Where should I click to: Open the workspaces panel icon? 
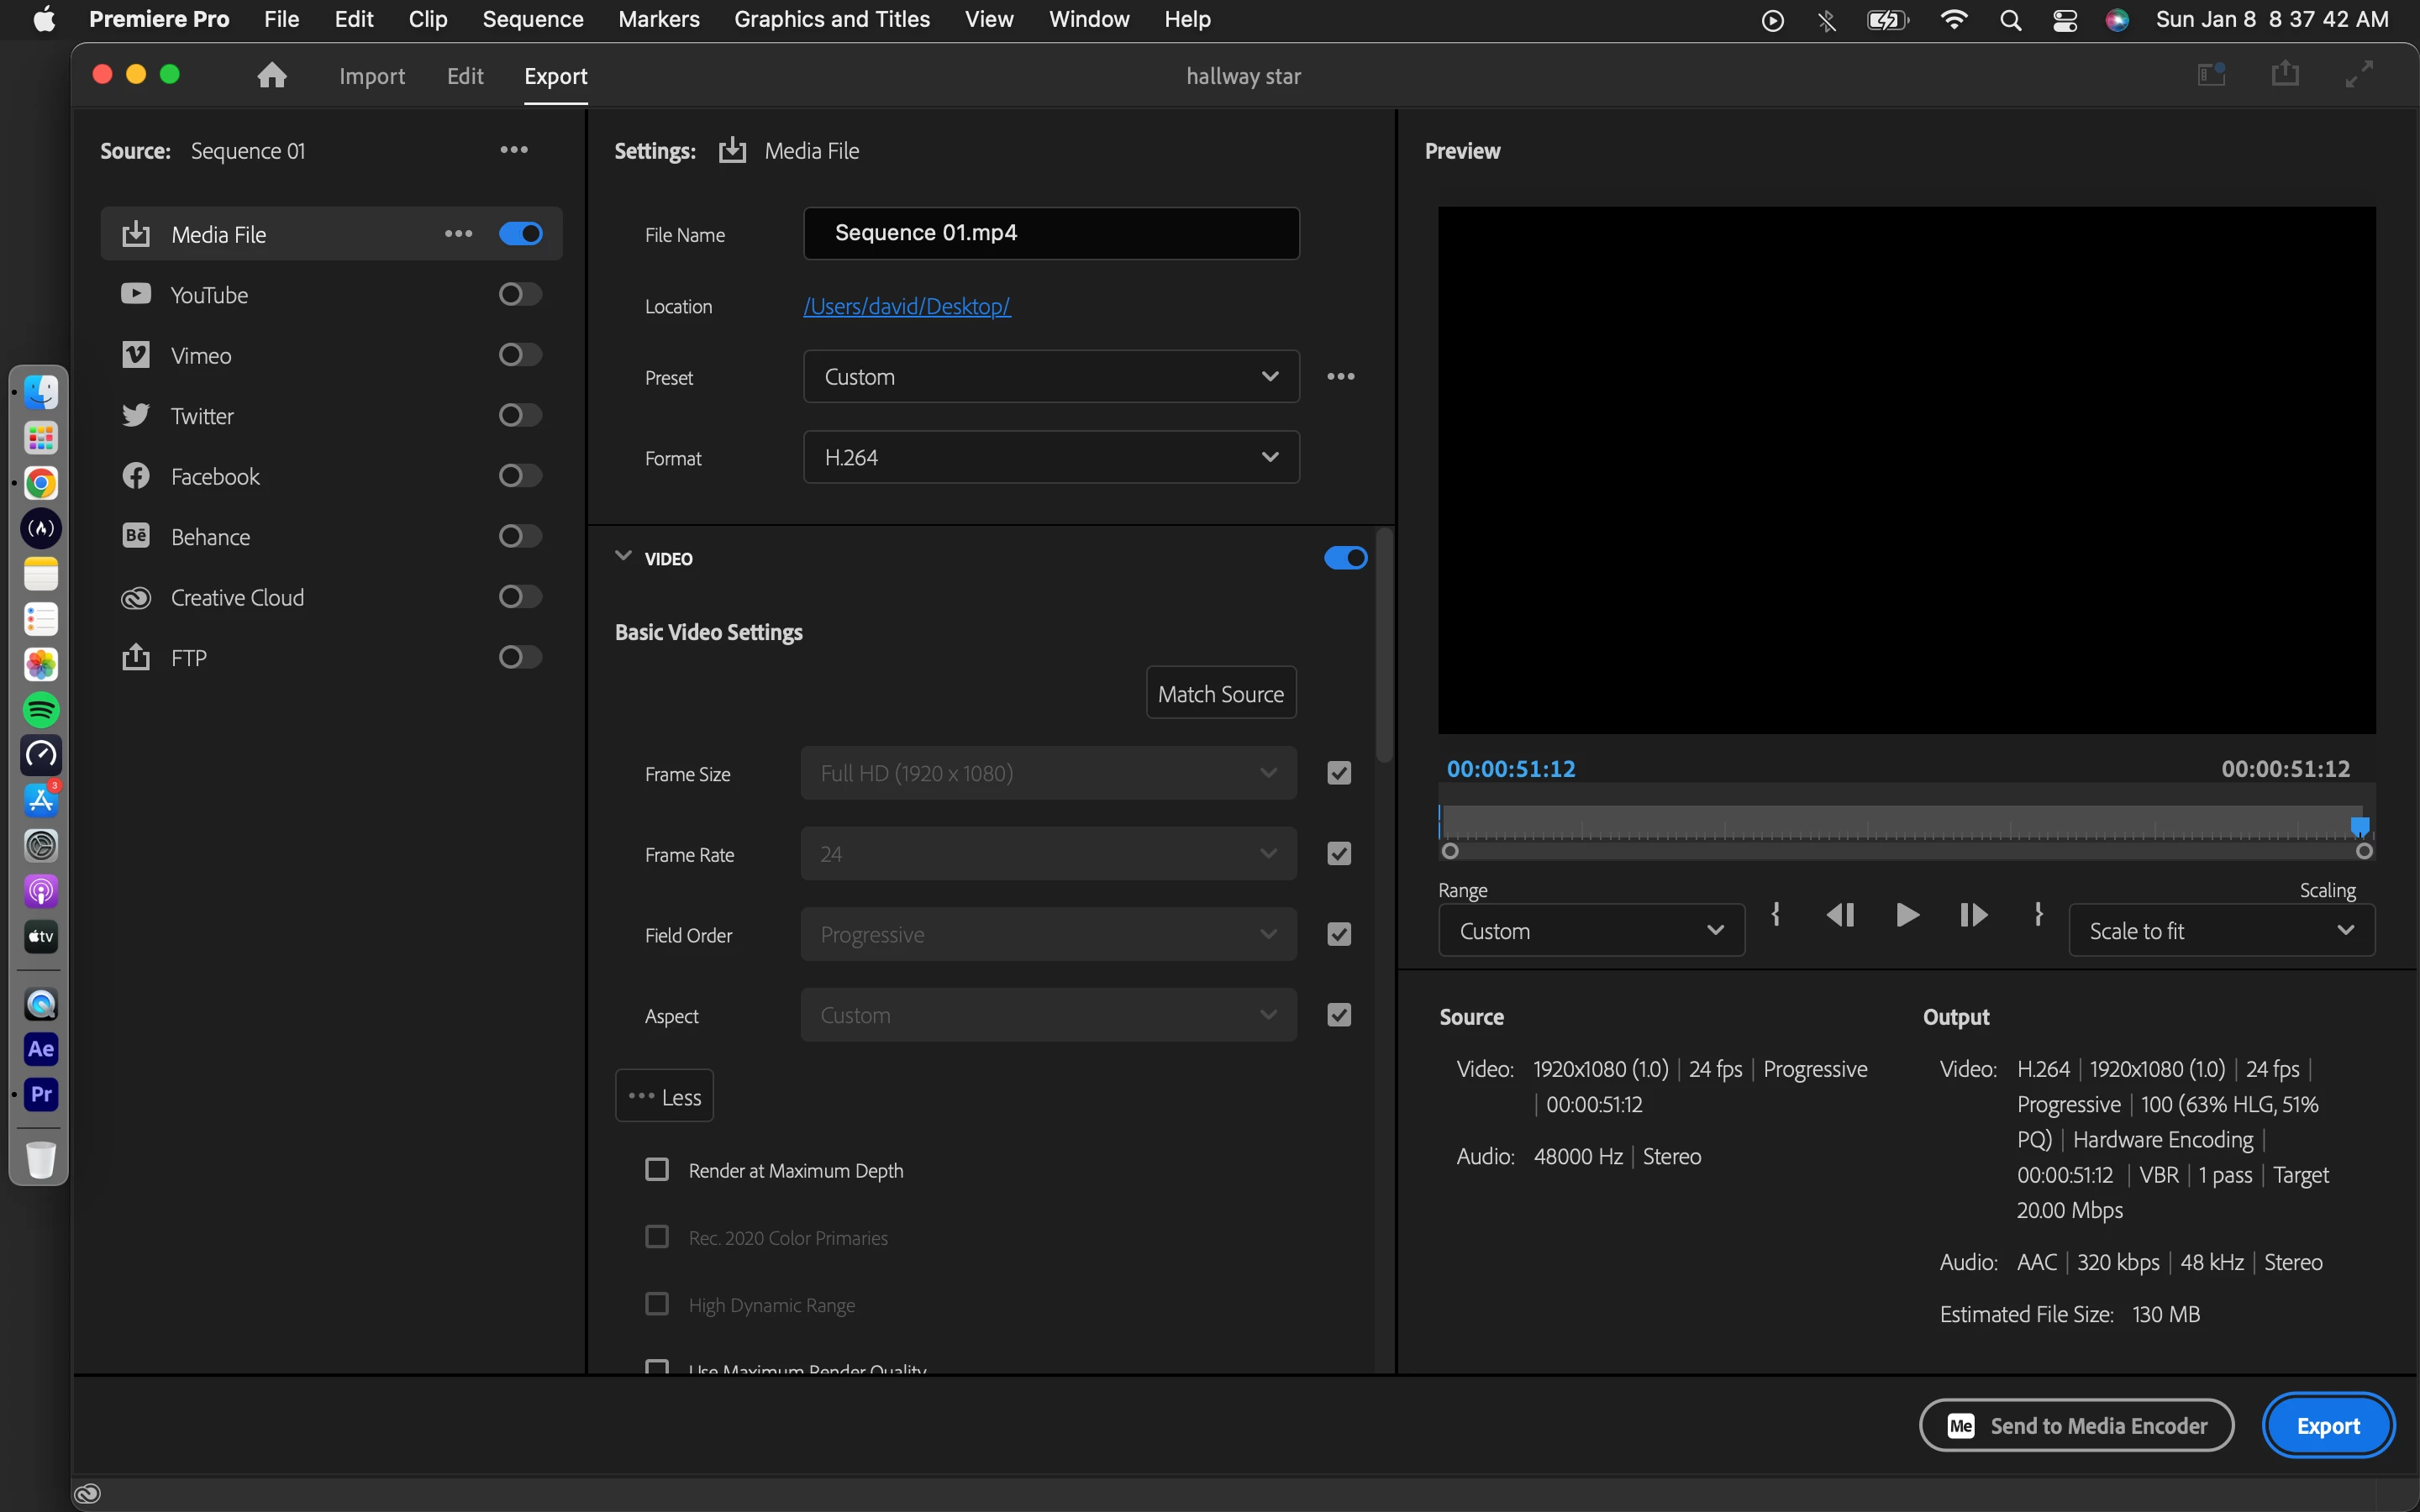[2211, 75]
